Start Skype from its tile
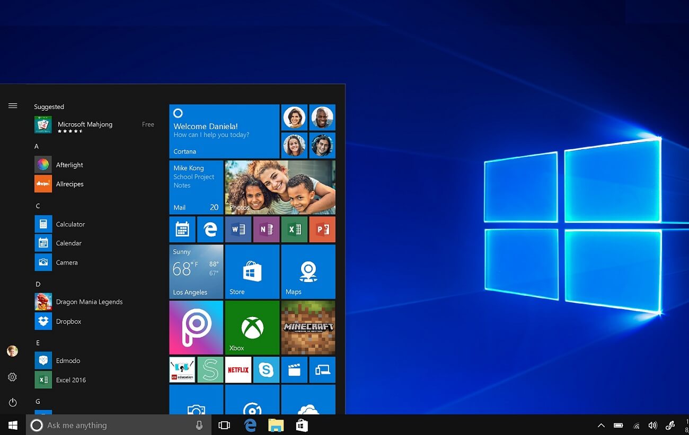The height and width of the screenshot is (435, 689). point(266,369)
